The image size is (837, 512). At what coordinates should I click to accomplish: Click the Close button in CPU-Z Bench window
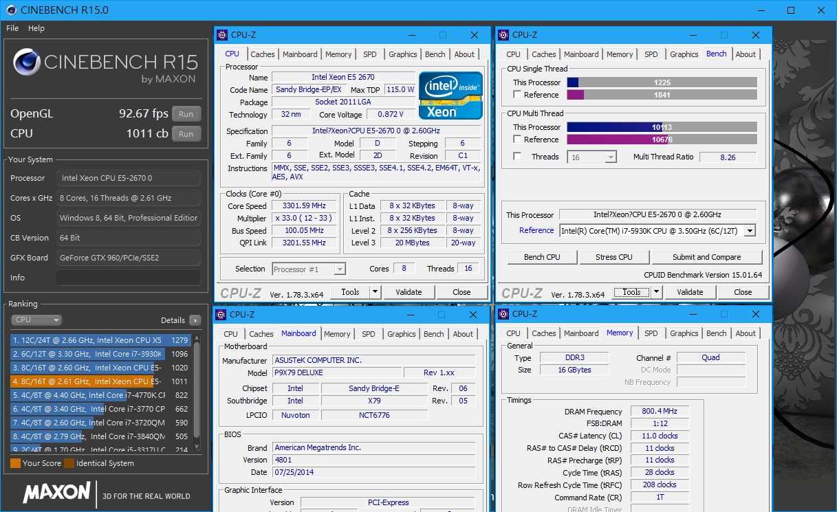point(743,292)
